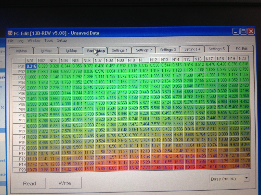Select cell value 11.58 in row P17

(100, 152)
